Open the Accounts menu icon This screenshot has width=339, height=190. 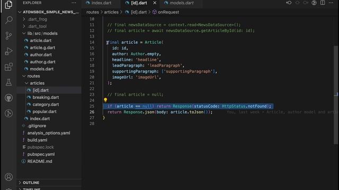pyautogui.click(x=8, y=177)
